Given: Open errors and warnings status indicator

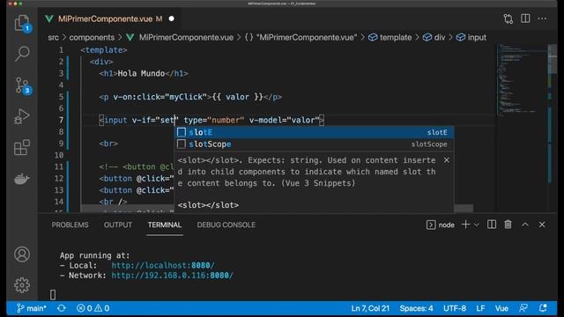Looking at the screenshot, I should click(x=93, y=308).
